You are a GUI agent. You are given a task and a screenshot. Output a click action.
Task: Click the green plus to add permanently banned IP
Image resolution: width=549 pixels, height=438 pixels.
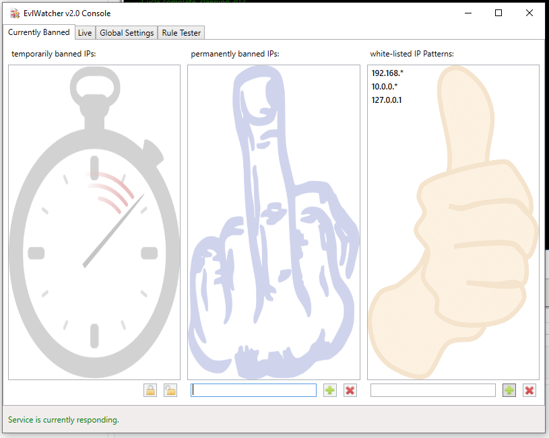(x=330, y=390)
